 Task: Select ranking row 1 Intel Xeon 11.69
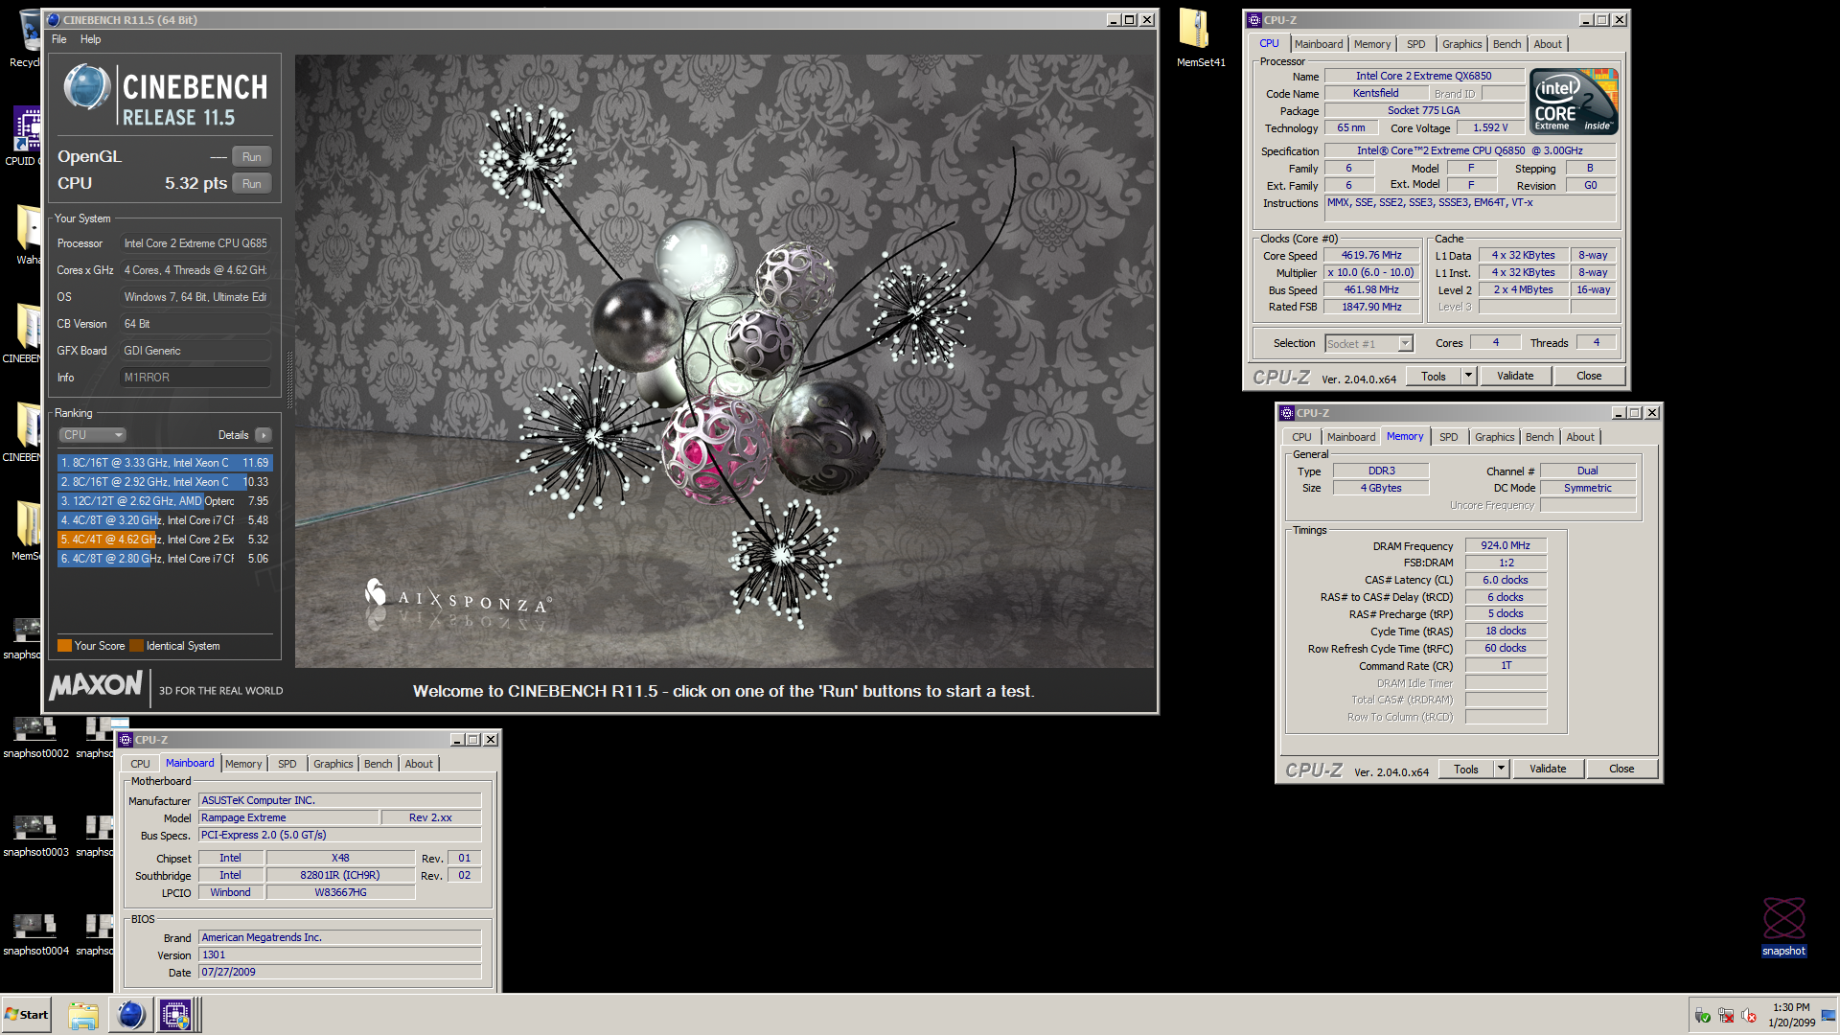(165, 463)
